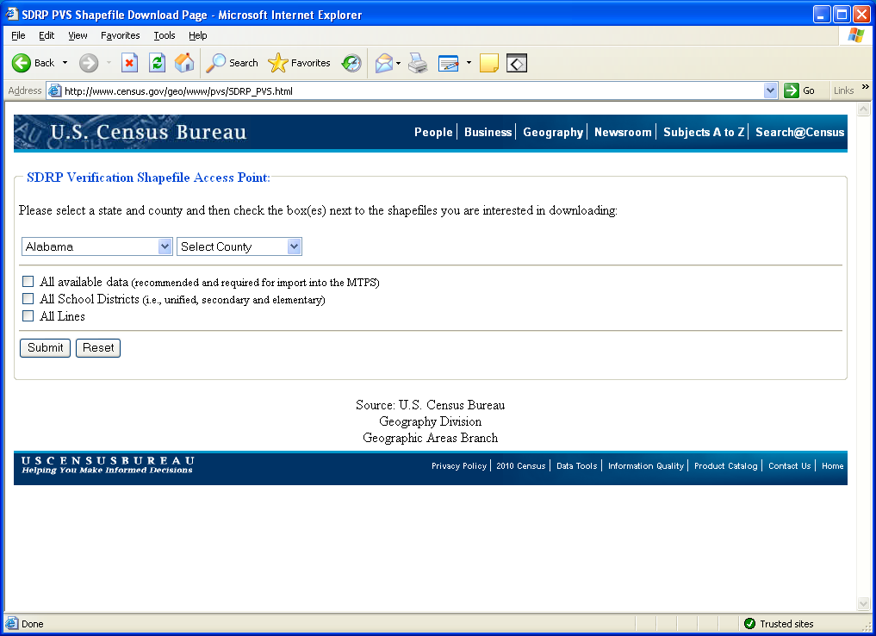
Task: Open the Select County dropdown
Action: (x=239, y=246)
